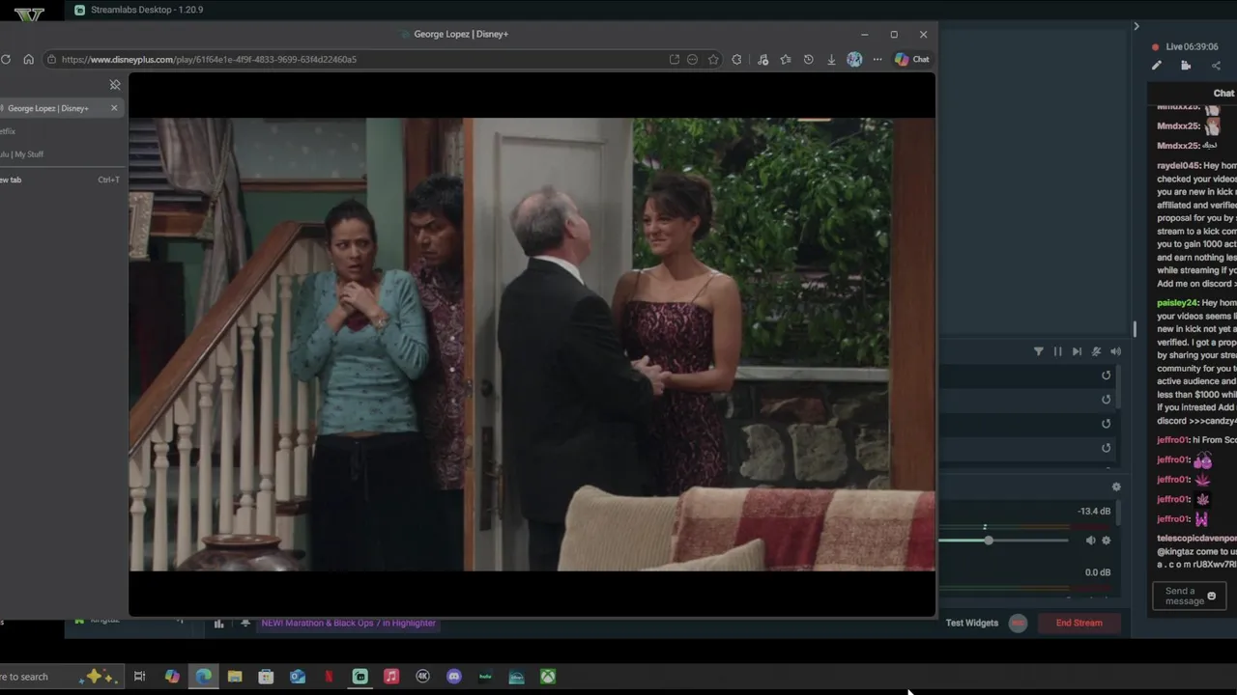
Task: Open a new tab in the sidebar
Action: (60, 180)
